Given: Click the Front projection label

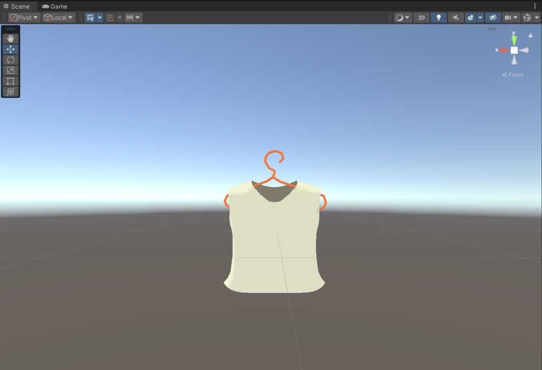Looking at the screenshot, I should point(512,75).
